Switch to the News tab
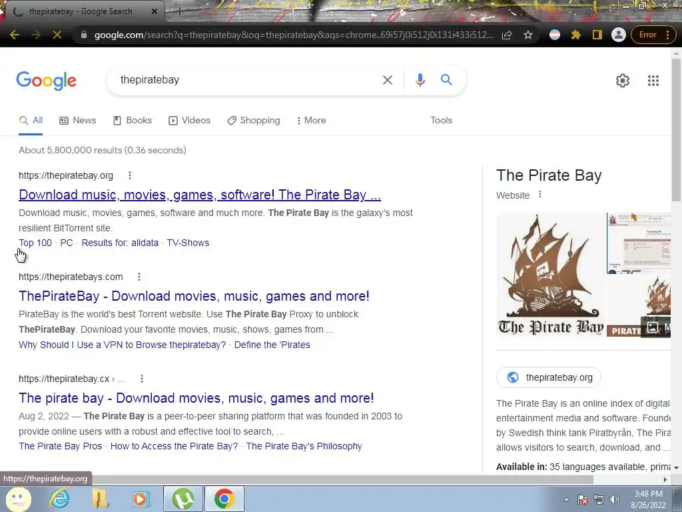Screen dimensions: 682x512 tap(78, 121)
